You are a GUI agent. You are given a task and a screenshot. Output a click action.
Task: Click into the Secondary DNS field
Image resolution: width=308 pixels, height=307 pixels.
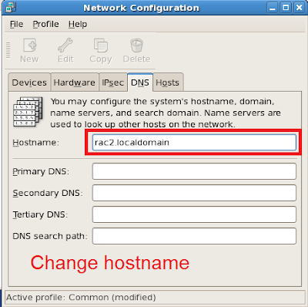pyautogui.click(x=194, y=193)
